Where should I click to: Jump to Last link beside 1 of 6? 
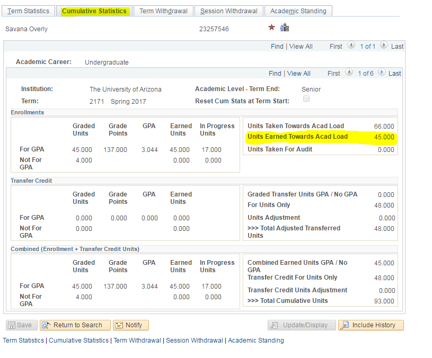tap(394, 74)
